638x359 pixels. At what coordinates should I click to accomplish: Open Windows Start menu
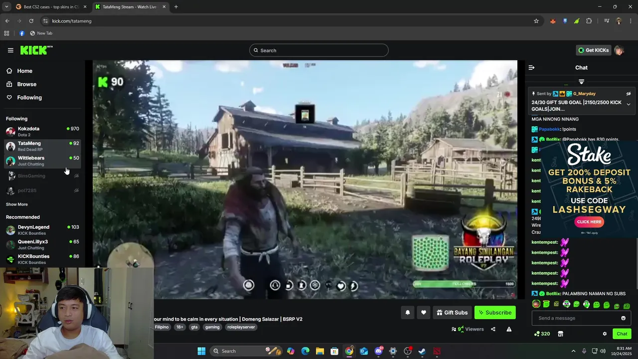(x=201, y=351)
